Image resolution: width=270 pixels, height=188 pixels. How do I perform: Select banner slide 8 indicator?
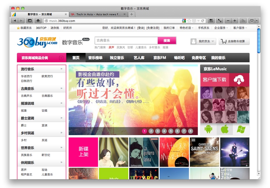190,131
